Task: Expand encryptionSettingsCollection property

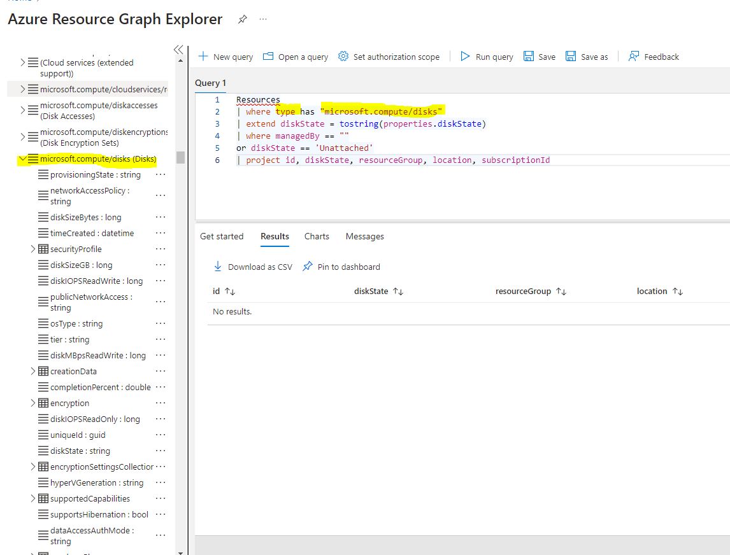Action: click(32, 466)
